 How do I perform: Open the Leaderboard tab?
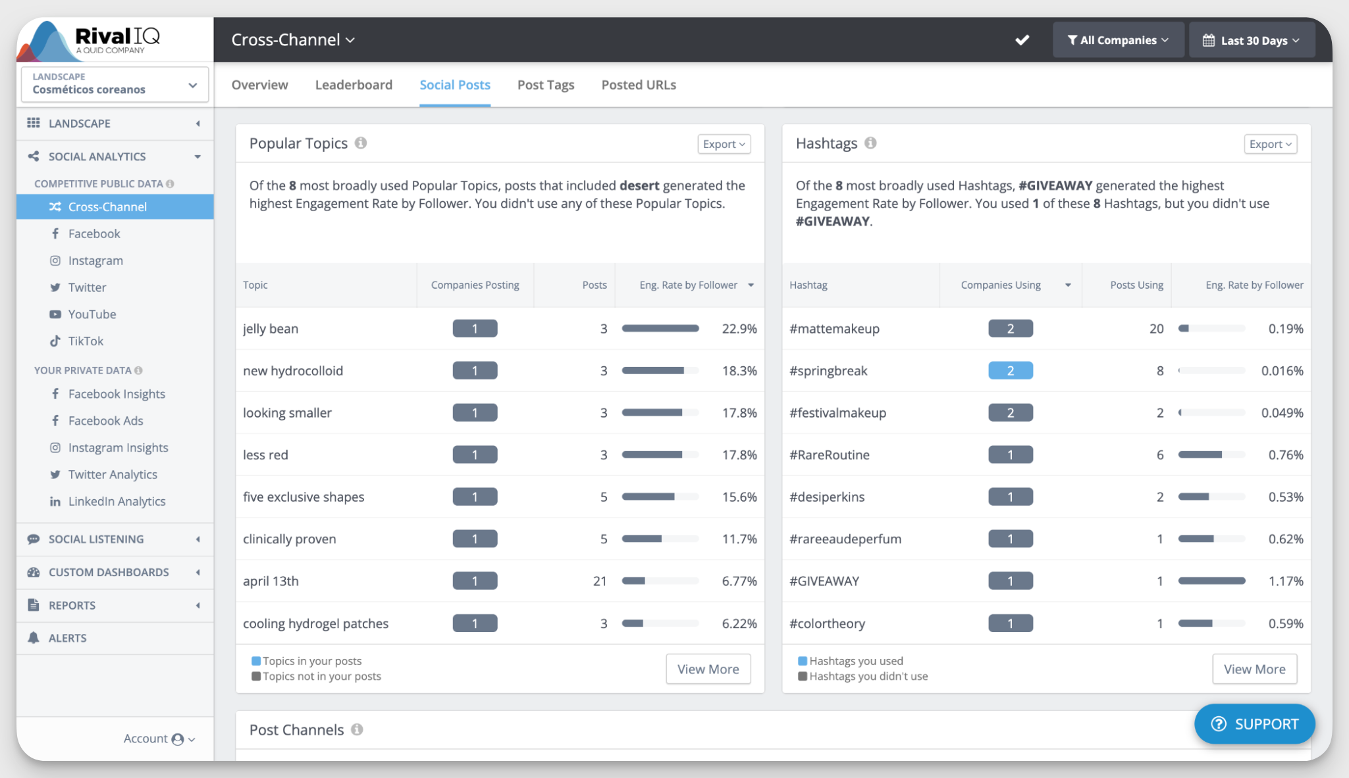click(354, 84)
